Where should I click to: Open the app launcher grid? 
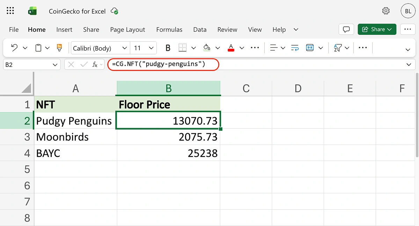click(x=10, y=11)
